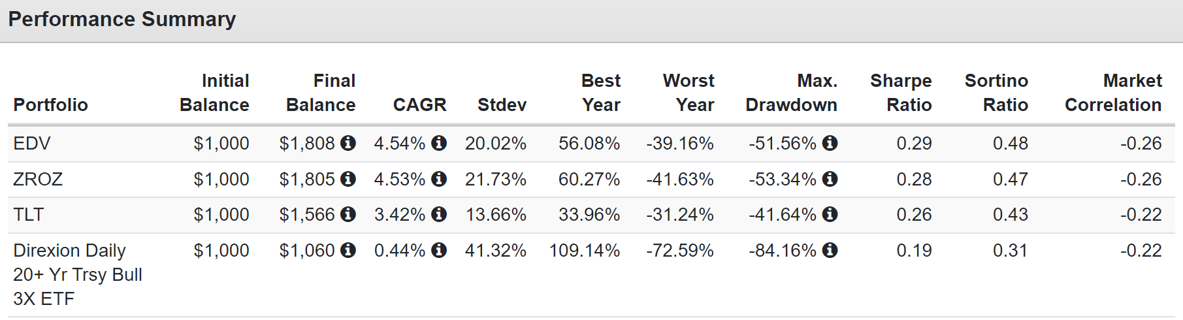Click the Performance Summary panel heading
Image resolution: width=1183 pixels, height=320 pixels.
tap(122, 19)
